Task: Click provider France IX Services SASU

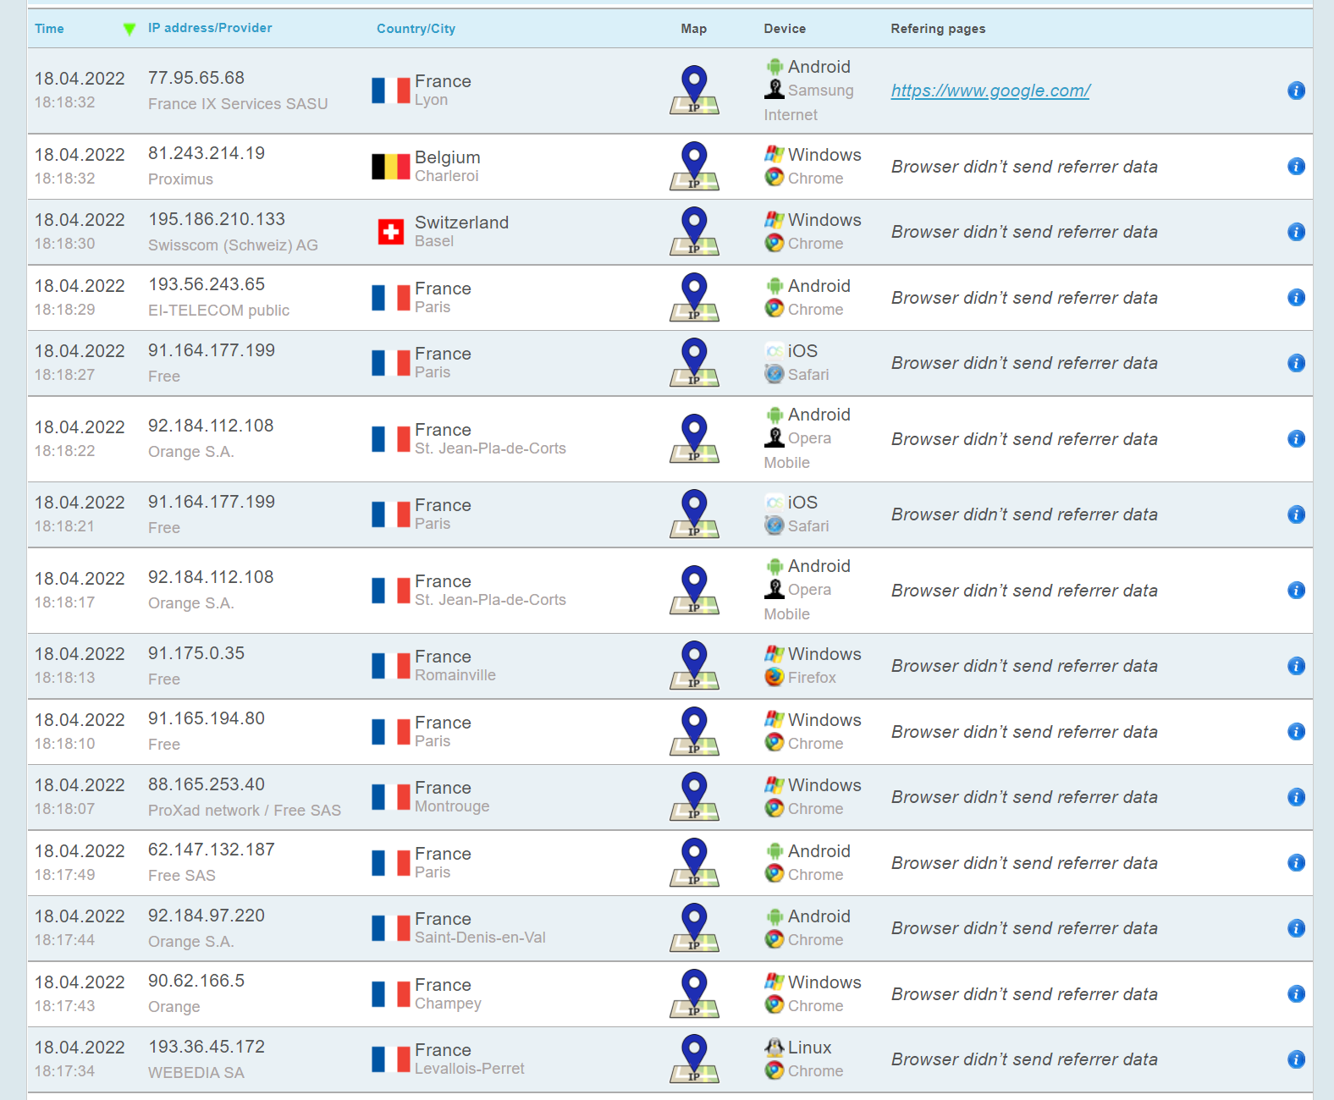Action: (238, 104)
